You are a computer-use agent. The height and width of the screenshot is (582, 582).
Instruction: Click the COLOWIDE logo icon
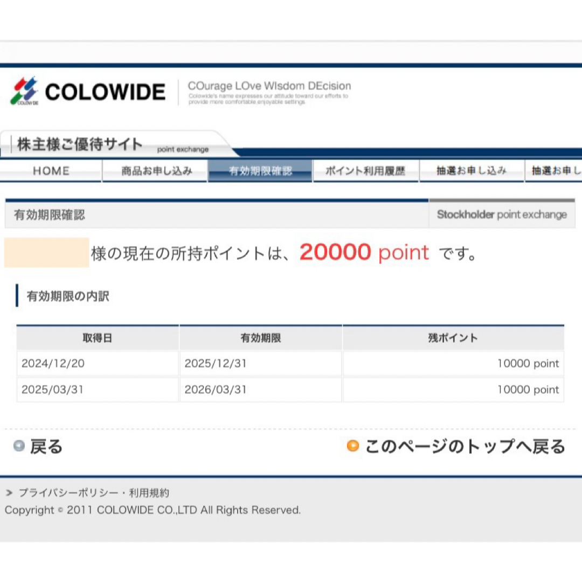click(24, 91)
